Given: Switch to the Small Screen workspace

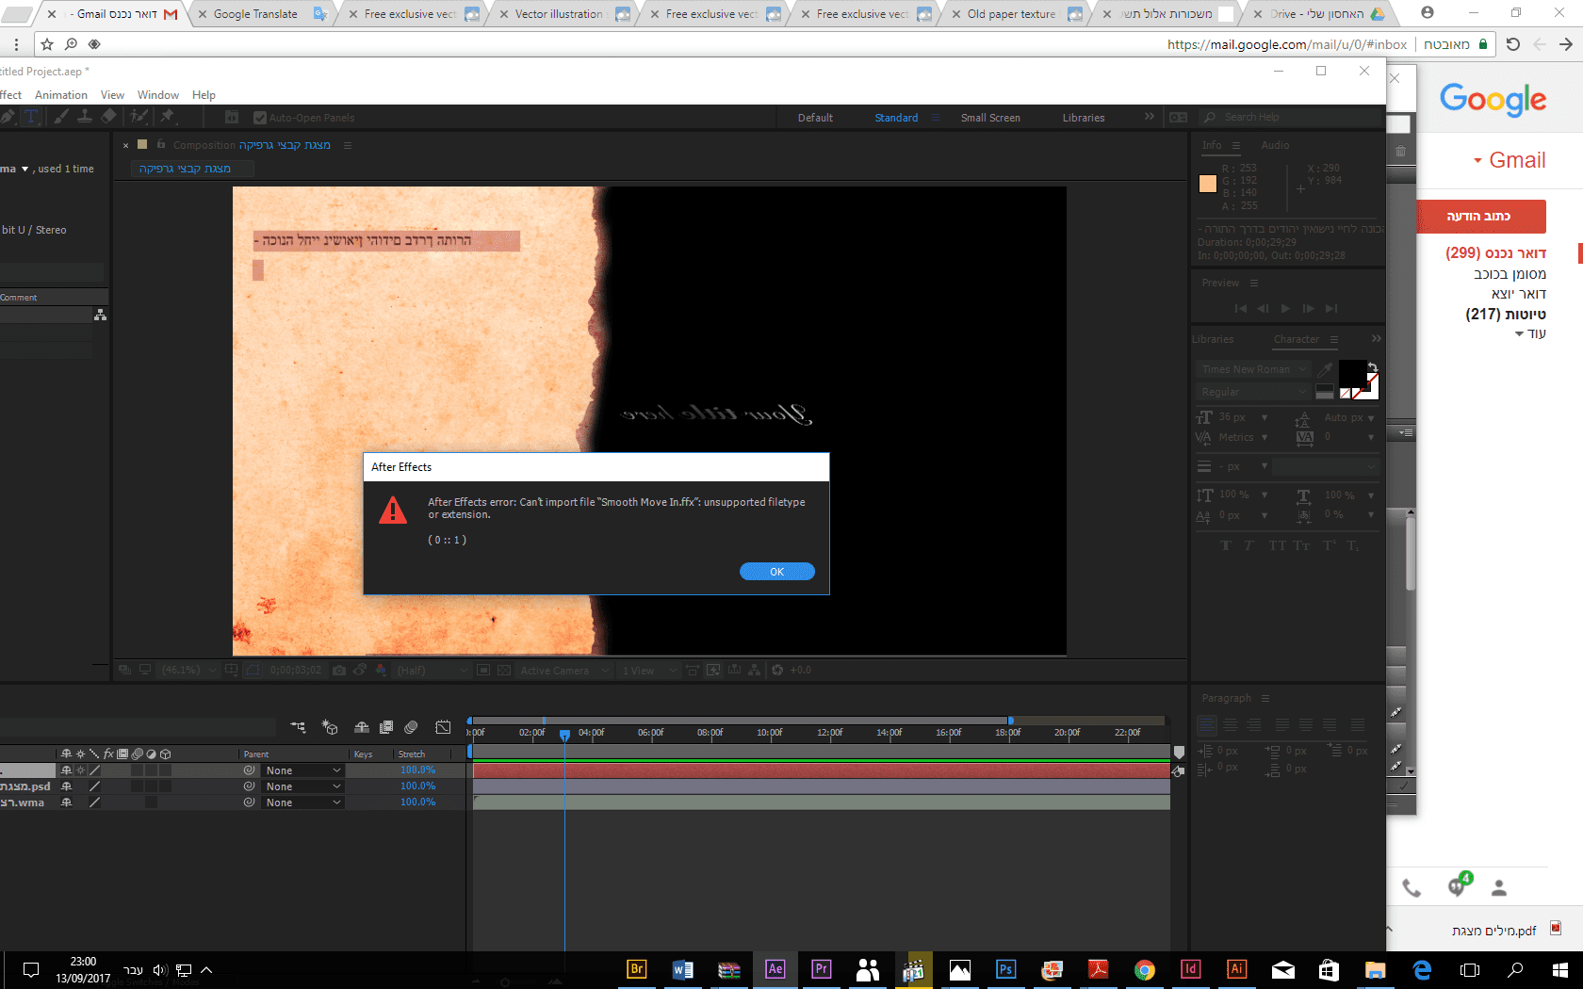Looking at the screenshot, I should (989, 118).
